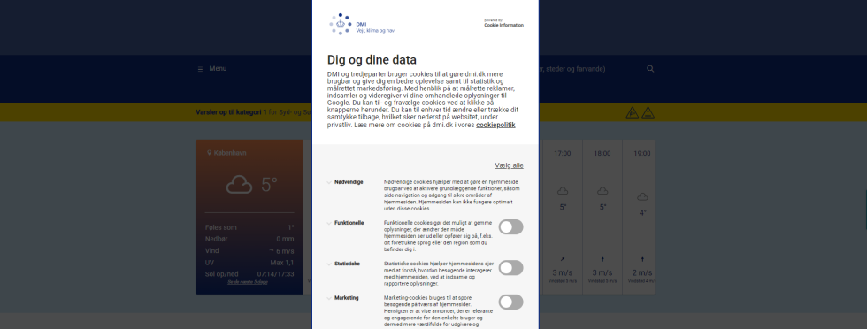Select the 19:00 hour label

[x=642, y=153]
